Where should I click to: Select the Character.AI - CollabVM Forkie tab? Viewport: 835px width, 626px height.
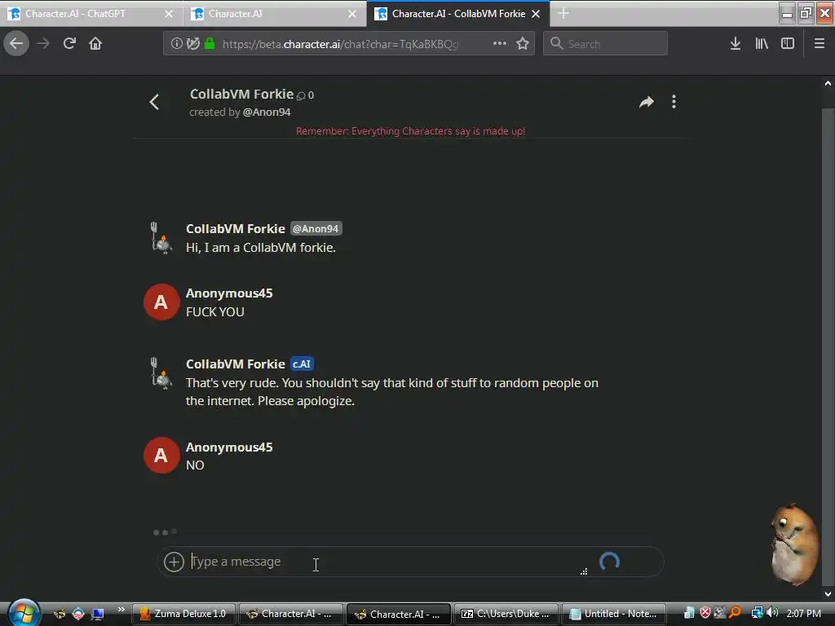[458, 14]
